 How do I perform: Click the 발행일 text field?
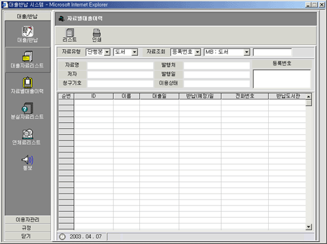coord(216,75)
